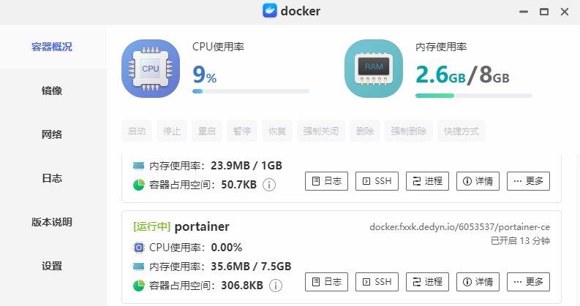This screenshot has height=306, width=580.
Task: Click the CPU chip icon
Action: 150,69
